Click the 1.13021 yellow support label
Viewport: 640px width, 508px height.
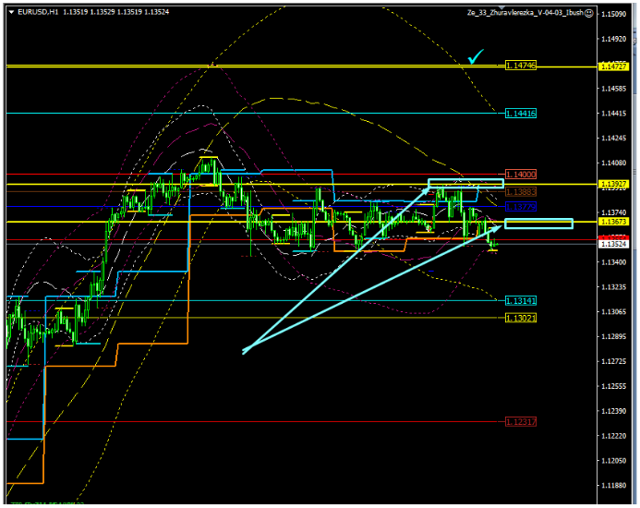pos(522,318)
